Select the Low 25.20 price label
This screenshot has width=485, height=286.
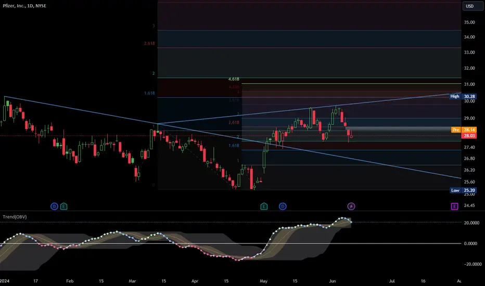point(463,190)
